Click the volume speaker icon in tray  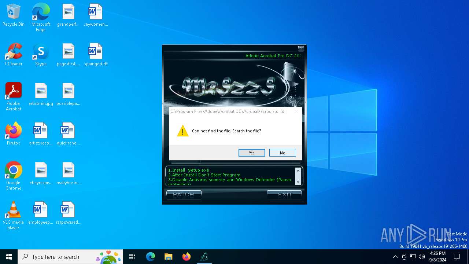pos(422,257)
